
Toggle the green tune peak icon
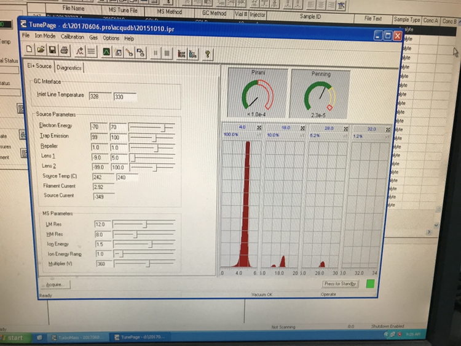click(106, 52)
